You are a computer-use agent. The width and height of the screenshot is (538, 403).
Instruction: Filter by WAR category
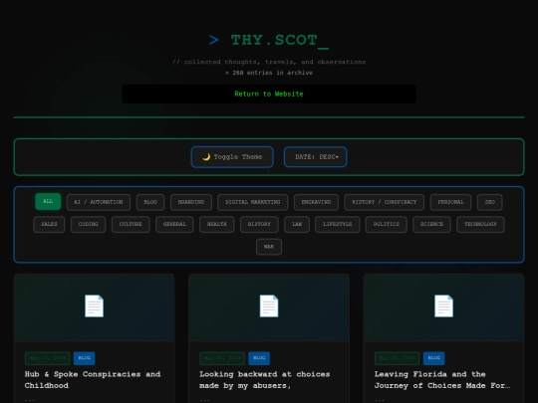tap(269, 247)
